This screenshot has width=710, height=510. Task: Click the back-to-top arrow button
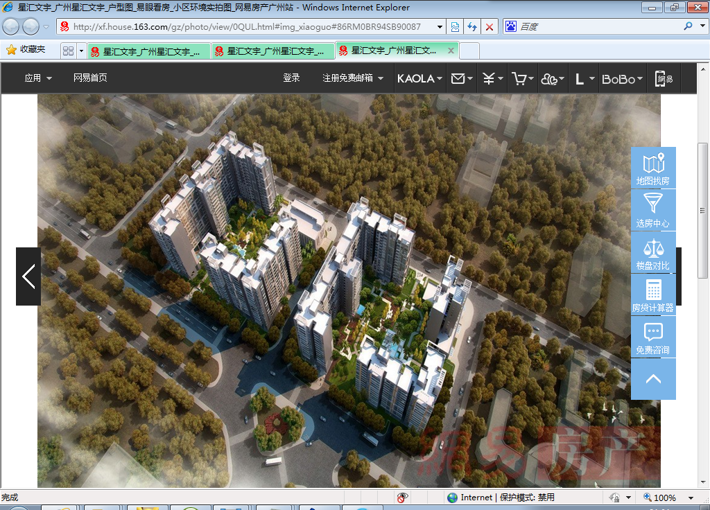[x=652, y=379]
